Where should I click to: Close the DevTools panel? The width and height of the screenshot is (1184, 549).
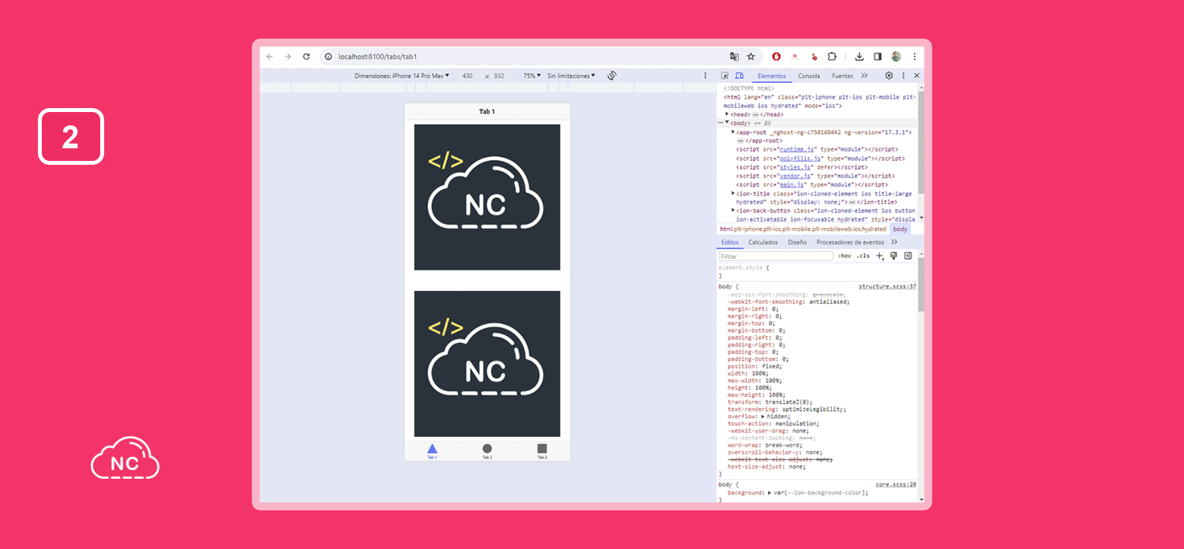(916, 76)
